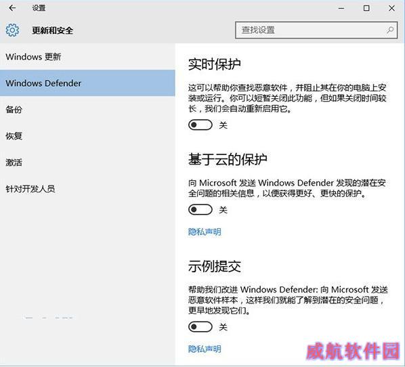Open 隐私声明 link under 示例提交
Image resolution: width=405 pixels, height=367 pixels.
coord(205,349)
